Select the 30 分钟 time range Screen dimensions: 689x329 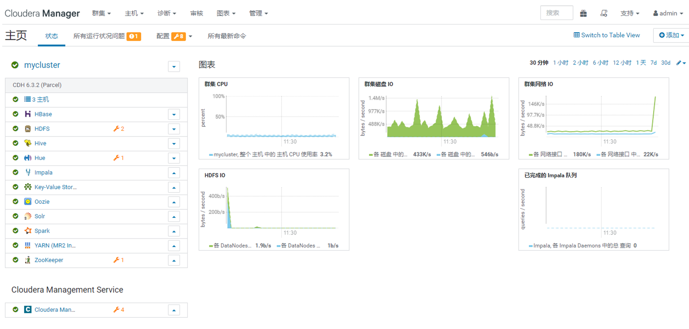coord(539,63)
